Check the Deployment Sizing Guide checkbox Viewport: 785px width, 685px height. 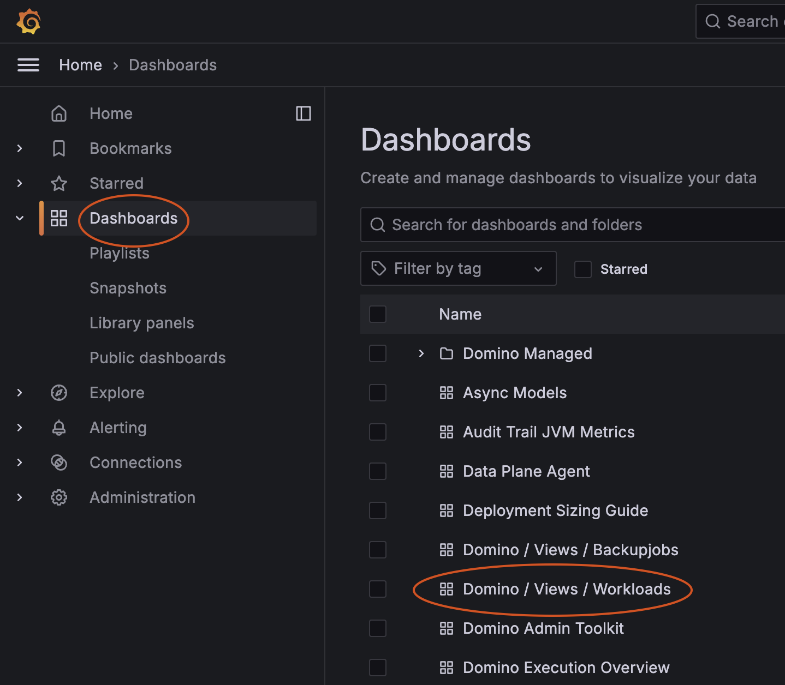click(378, 510)
